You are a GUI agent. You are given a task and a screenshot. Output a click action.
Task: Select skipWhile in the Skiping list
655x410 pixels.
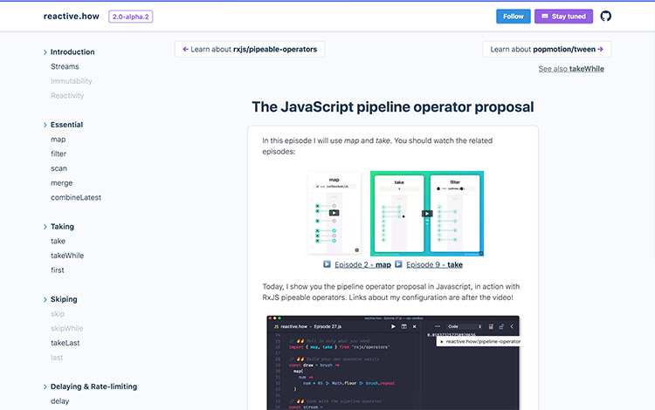[67, 328]
